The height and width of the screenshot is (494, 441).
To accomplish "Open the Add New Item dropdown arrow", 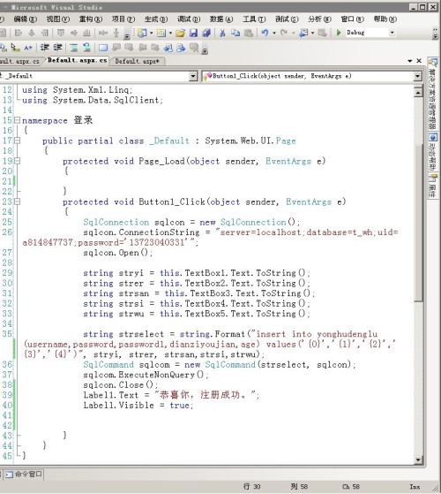I will tap(170, 33).
